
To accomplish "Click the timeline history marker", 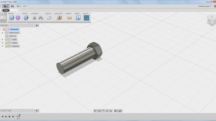I will point(20,117).
